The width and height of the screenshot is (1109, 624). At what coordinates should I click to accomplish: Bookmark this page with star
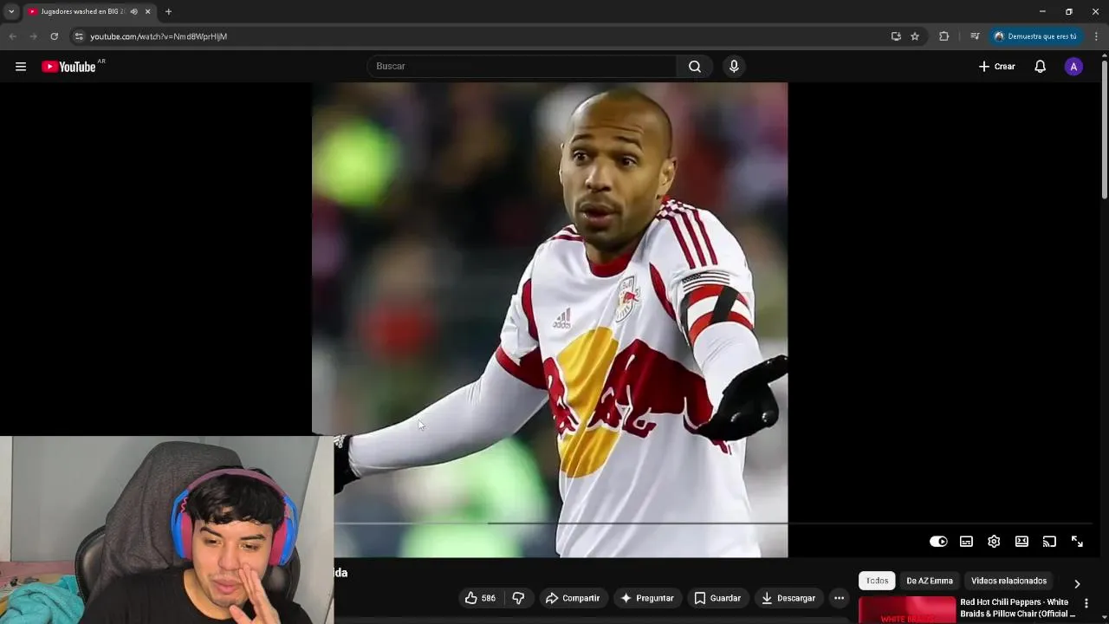[x=915, y=36]
